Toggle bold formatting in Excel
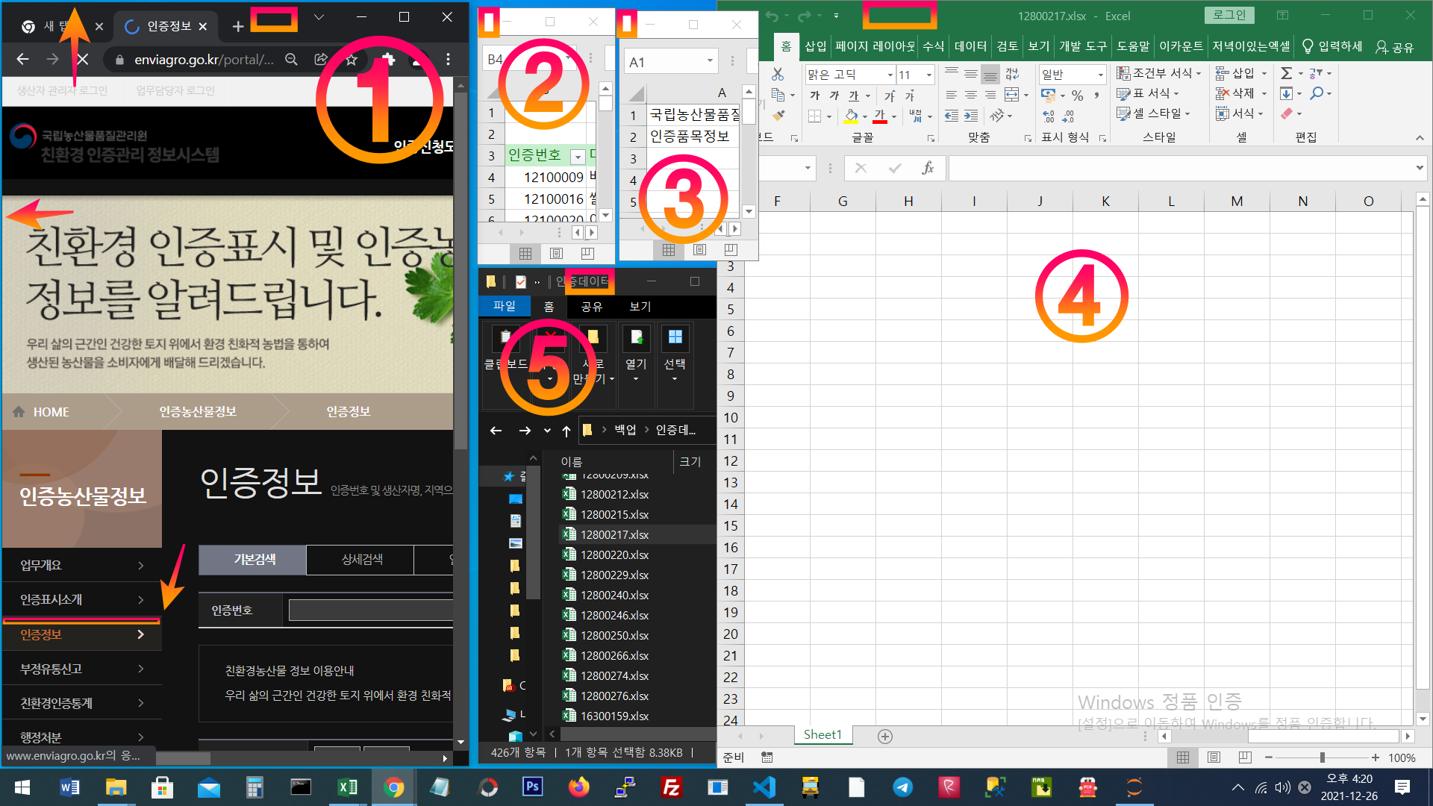The width and height of the screenshot is (1433, 806). pos(815,96)
